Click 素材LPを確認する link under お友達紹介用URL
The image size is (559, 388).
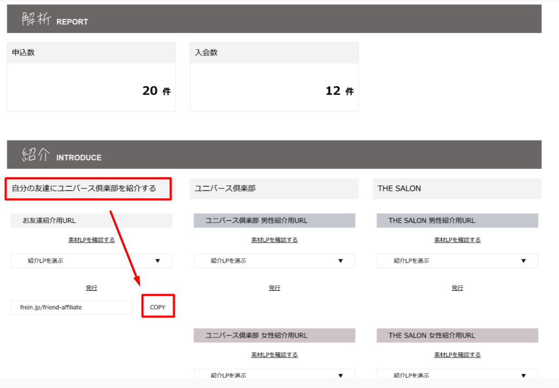[92, 240]
